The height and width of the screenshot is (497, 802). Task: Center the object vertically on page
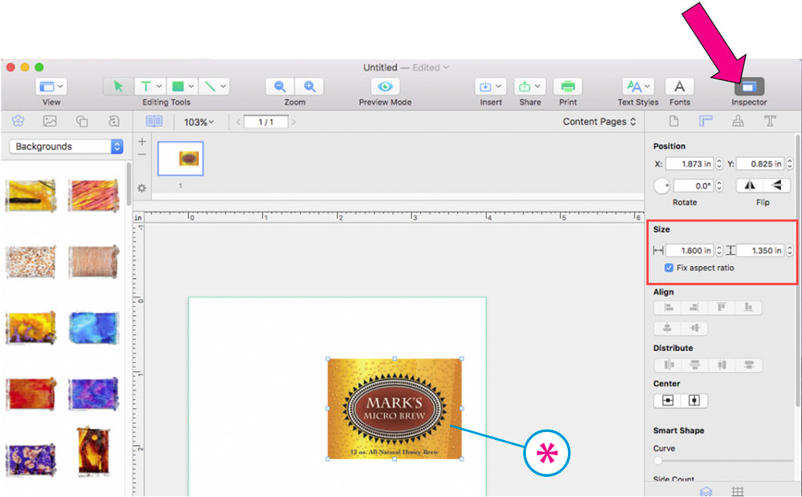tap(694, 400)
